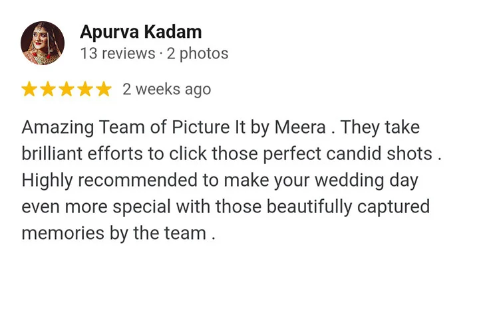The width and height of the screenshot is (479, 316).
Task: Click 'Picture It by Meera' in the review
Action: pos(249,127)
